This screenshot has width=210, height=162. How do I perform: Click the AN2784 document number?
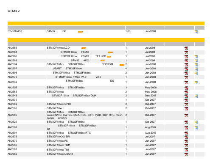coord(12,52)
